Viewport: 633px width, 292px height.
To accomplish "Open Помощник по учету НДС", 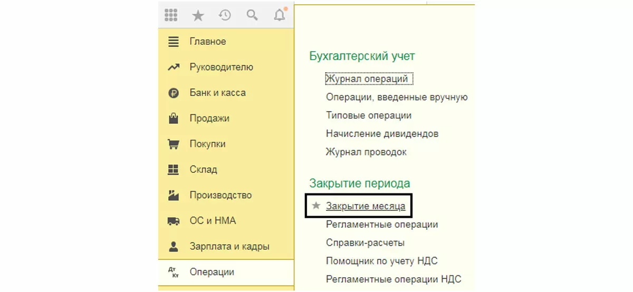I will [382, 261].
